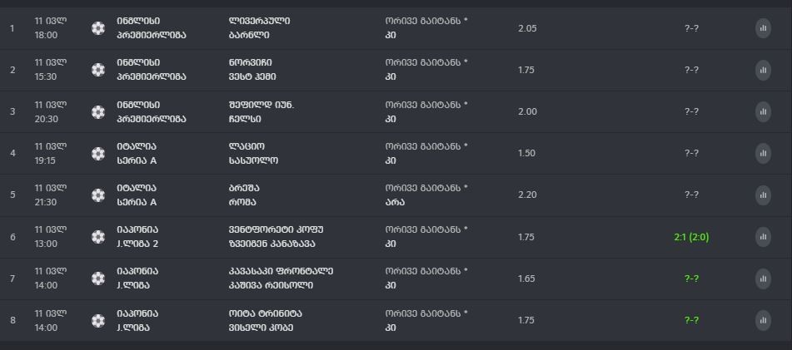
Task: Open statistics icon for ვენტფორეტი კოფუ match
Action: pos(763,237)
